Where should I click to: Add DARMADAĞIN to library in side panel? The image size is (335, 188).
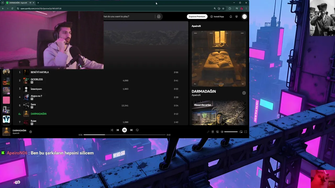click(244, 93)
